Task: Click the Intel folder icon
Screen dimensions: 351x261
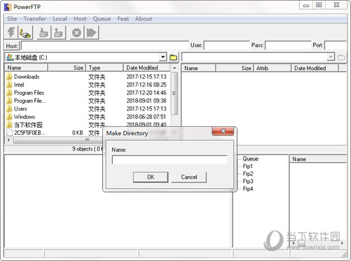Action: [x=9, y=85]
